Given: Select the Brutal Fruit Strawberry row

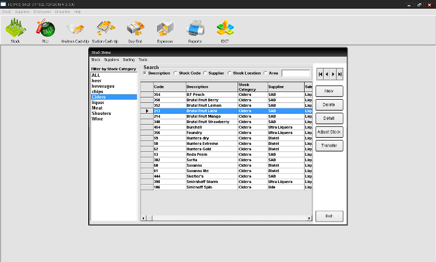Looking at the screenshot, I should coord(226,122).
